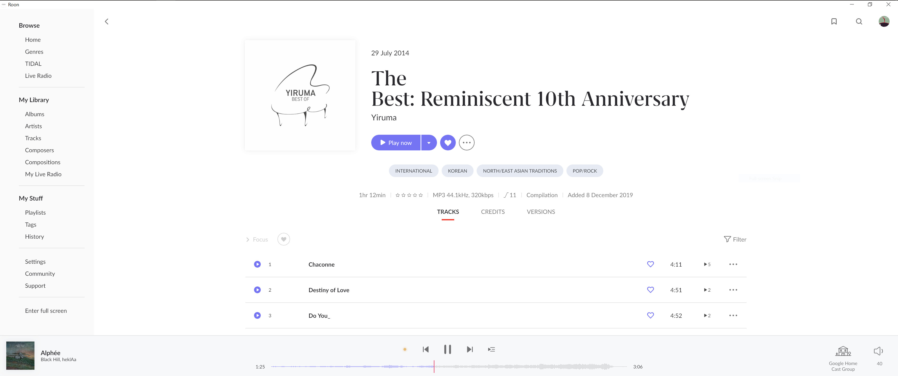Screen dimensions: 898x376
Task: Click the orange signal path dot
Action: tap(405, 349)
